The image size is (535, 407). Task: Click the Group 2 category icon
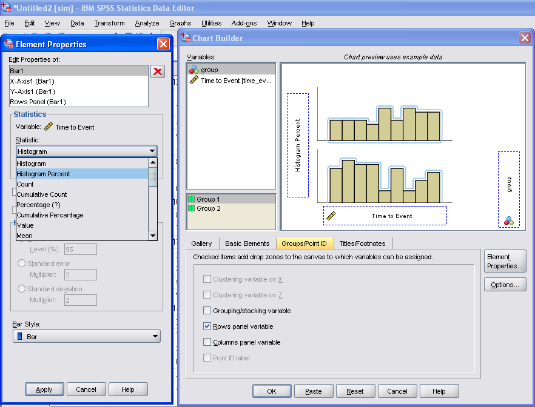pyautogui.click(x=192, y=208)
